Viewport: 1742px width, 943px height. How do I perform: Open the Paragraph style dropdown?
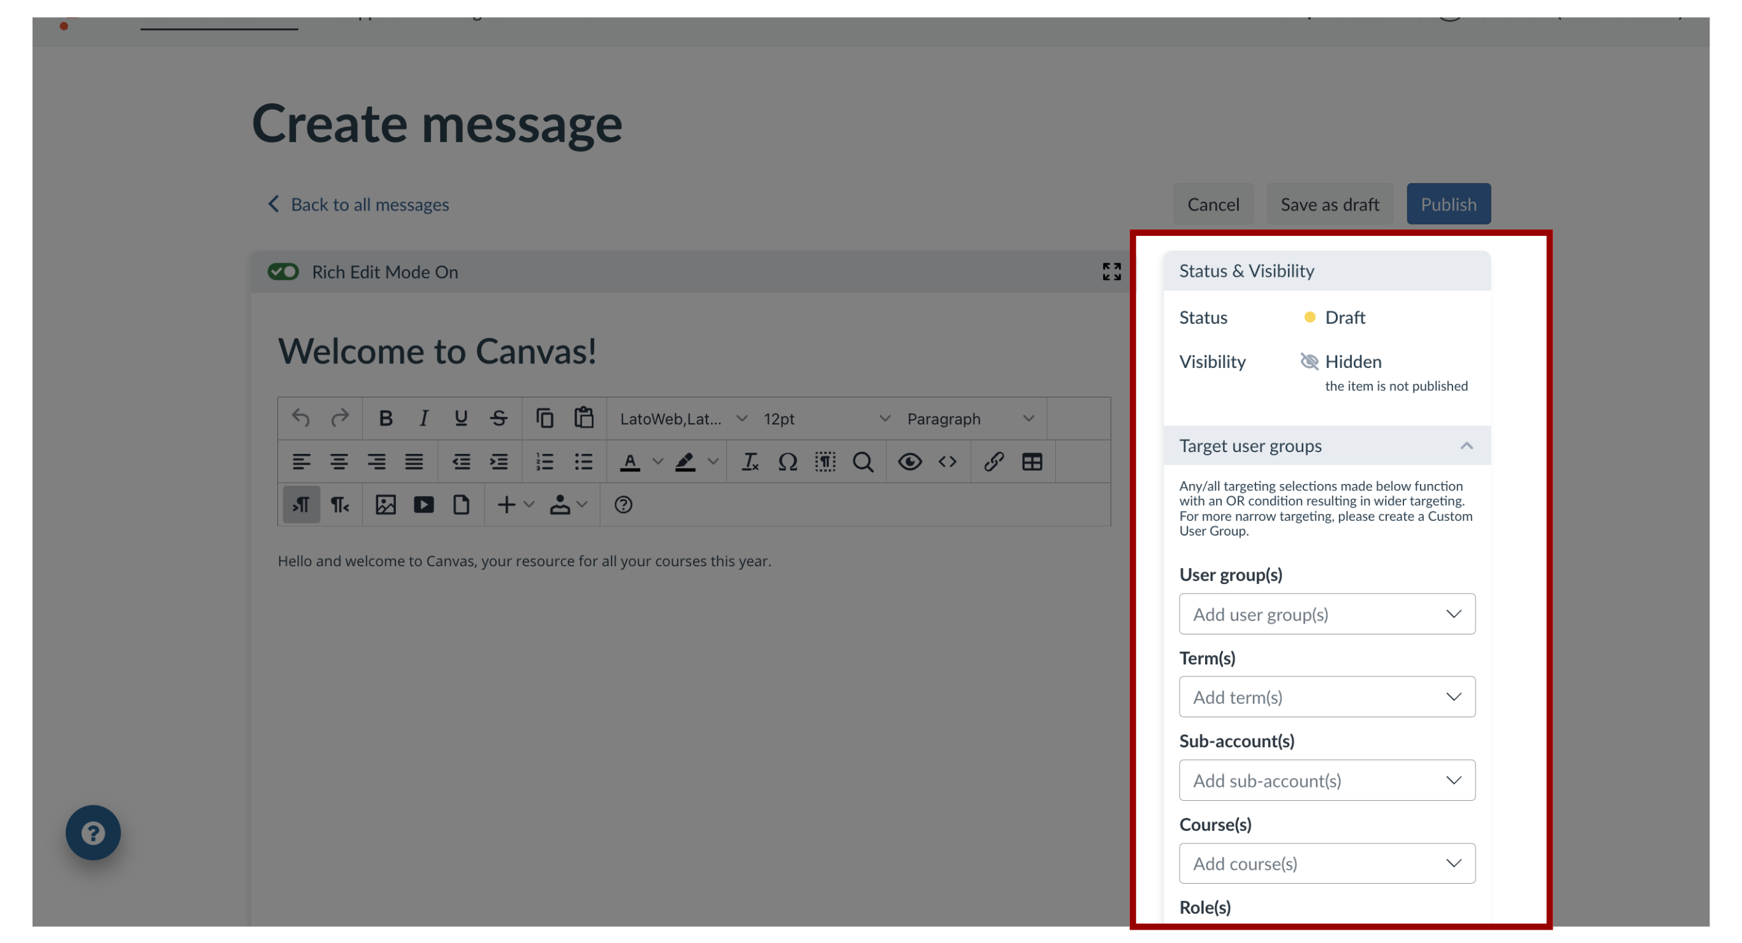click(x=970, y=418)
